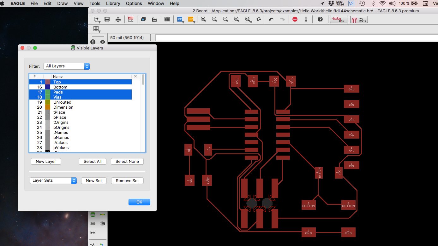Toggle visibility of the Vias layer row
Screen dimensions: 438x246
(x=81, y=97)
